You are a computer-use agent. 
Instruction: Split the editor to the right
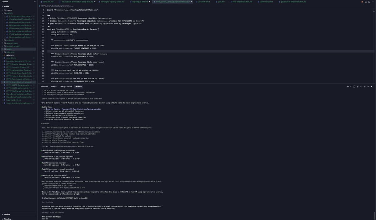[369, 2]
